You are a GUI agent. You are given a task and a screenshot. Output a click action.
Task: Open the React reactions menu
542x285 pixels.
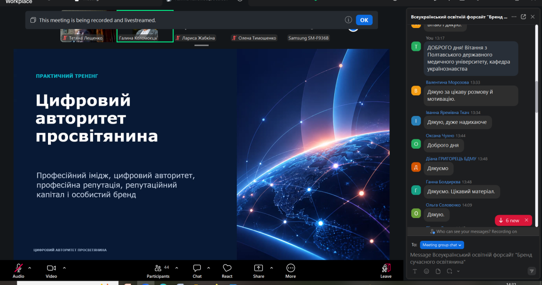click(x=227, y=270)
